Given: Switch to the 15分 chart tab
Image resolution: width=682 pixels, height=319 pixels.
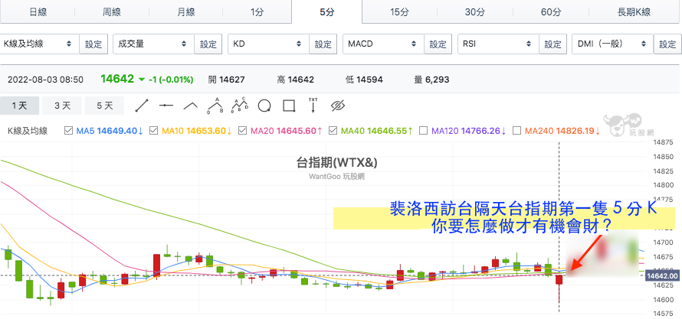Looking at the screenshot, I should coord(399,12).
